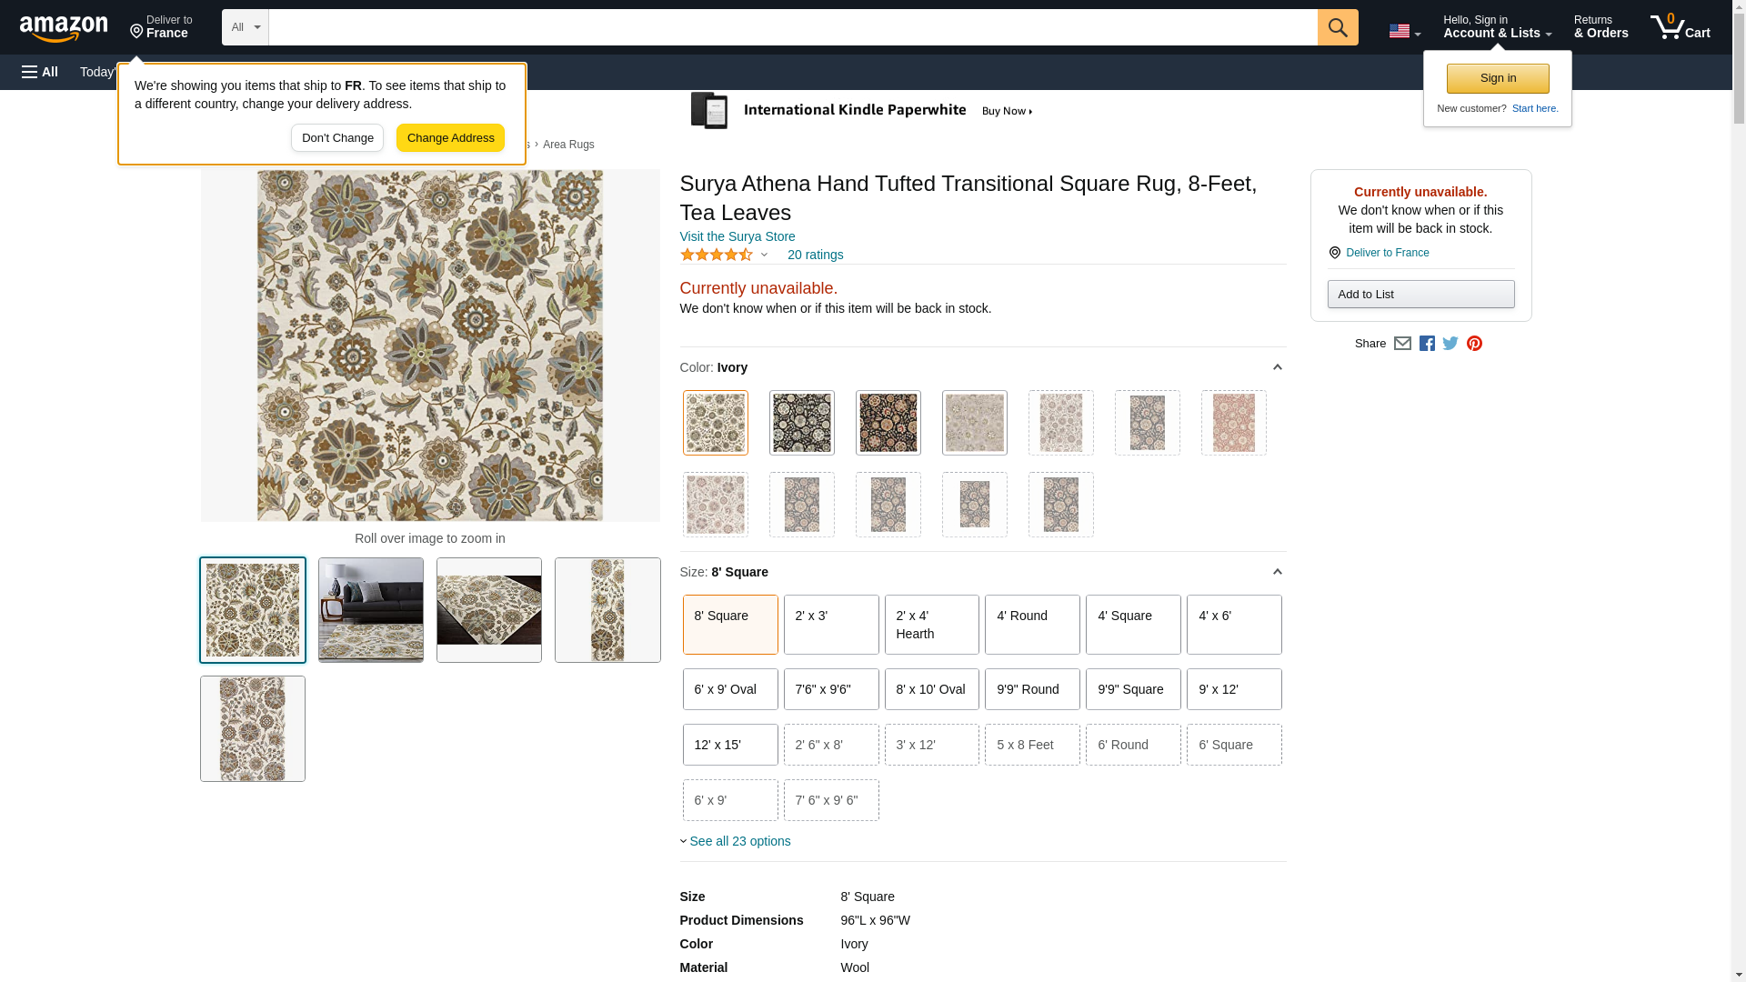Choose the 9' x 12' size option

click(1233, 689)
